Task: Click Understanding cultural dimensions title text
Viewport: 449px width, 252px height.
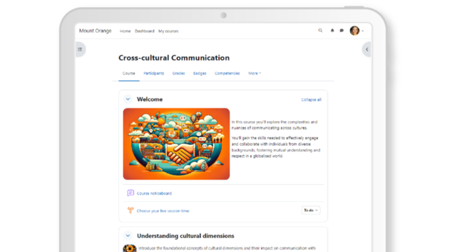Action: tap(185, 236)
